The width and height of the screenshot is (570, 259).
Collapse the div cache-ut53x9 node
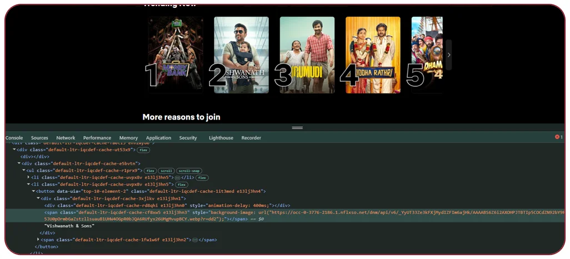[x=14, y=150]
